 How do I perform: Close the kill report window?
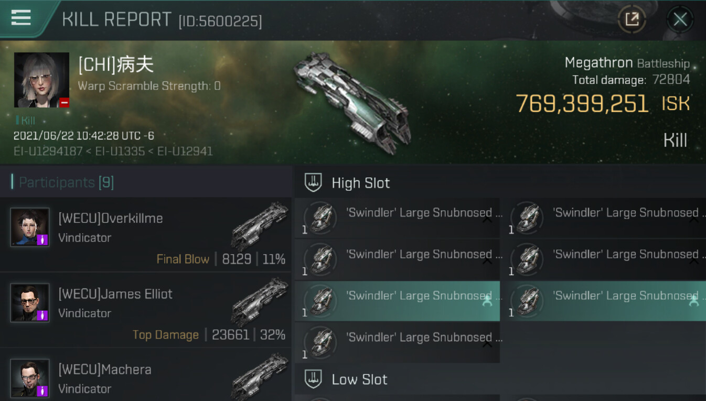pyautogui.click(x=680, y=20)
